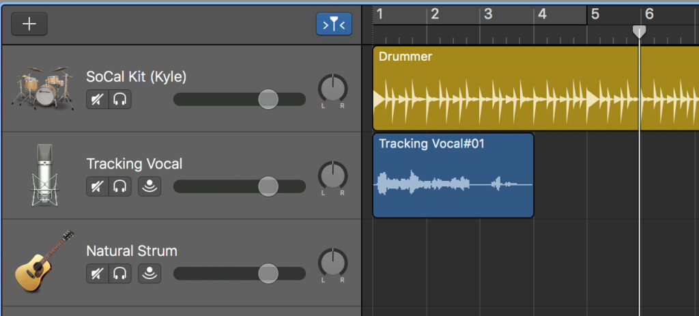Mute the Natural Strum track
The image size is (699, 316).
pyautogui.click(x=97, y=273)
